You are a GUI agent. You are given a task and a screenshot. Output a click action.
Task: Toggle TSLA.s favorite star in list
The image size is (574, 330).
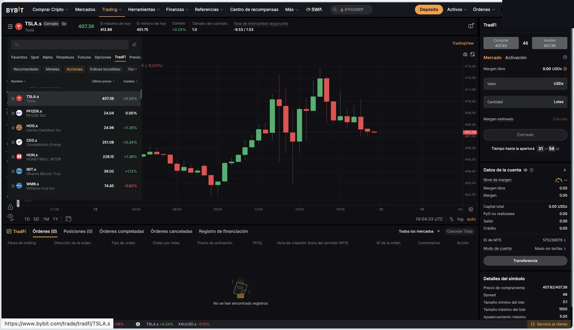click(x=13, y=99)
